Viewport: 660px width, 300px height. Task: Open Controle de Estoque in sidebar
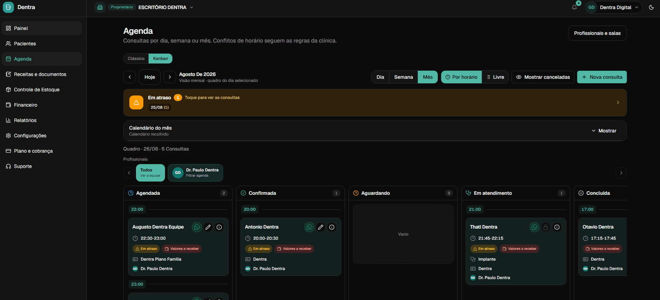click(x=42, y=90)
